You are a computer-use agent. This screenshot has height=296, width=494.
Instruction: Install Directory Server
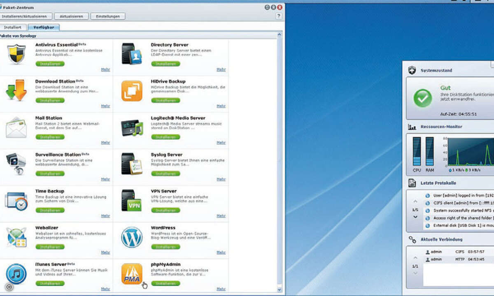(165, 64)
